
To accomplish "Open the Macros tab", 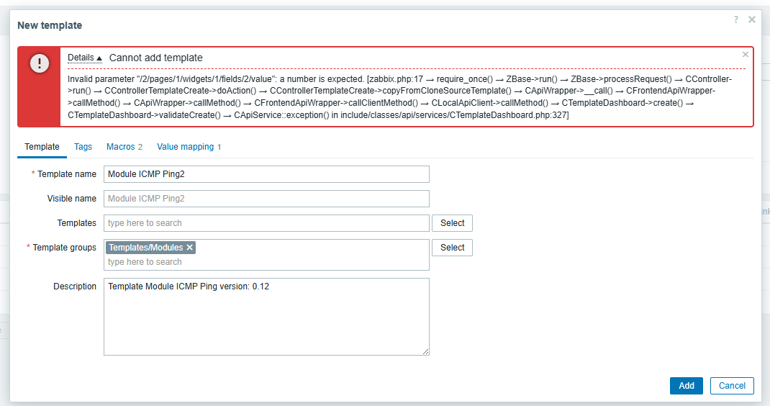I will pyautogui.click(x=124, y=146).
